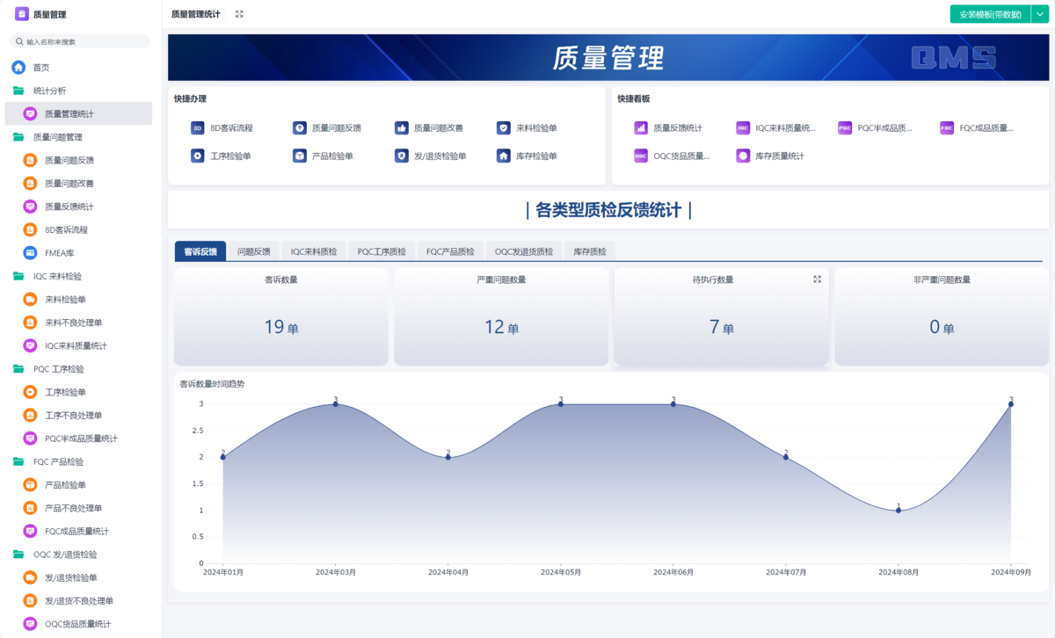Click the fullscreen icon beside 质量管理统计
Screen dimensions: 1055x638
pyautogui.click(x=236, y=14)
